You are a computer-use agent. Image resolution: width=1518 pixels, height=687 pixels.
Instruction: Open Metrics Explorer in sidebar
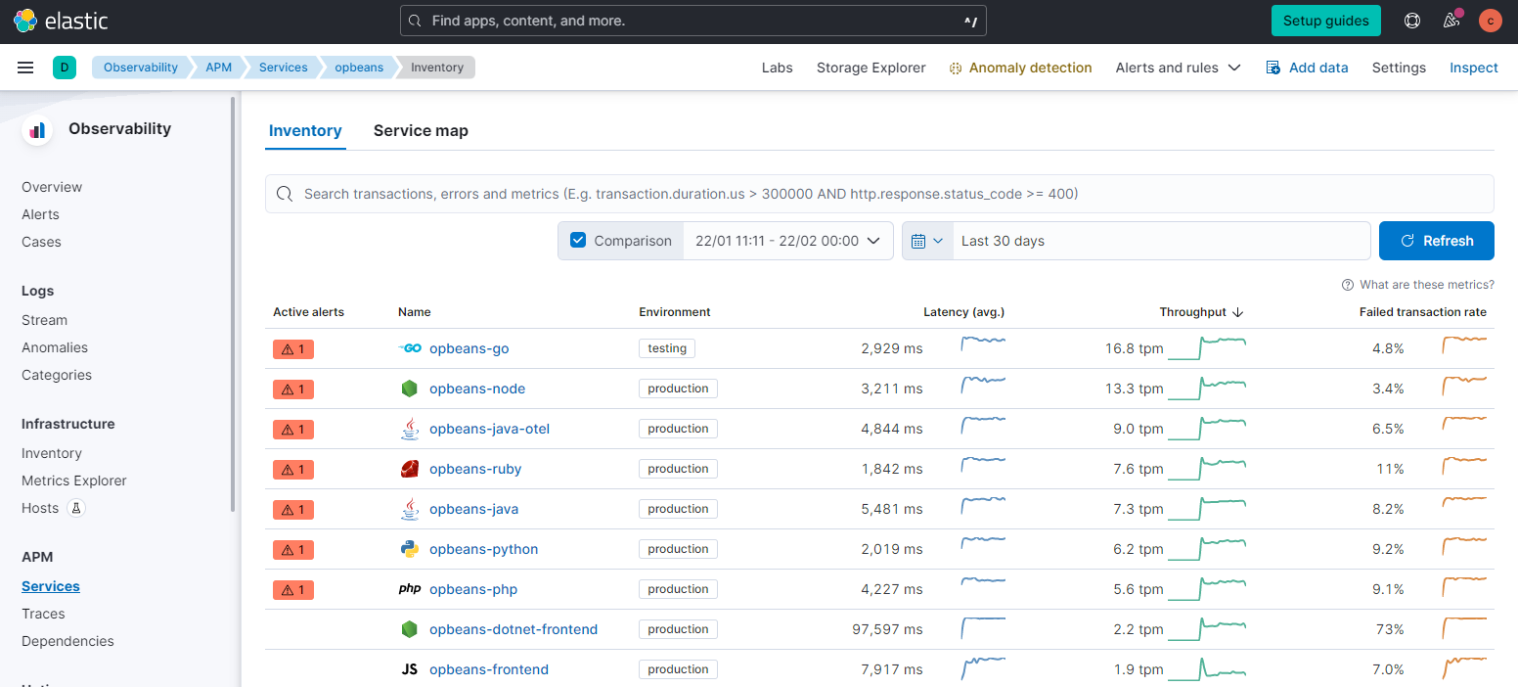click(74, 481)
